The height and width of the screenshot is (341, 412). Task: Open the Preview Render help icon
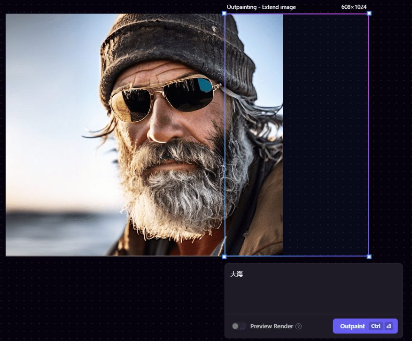pos(298,326)
